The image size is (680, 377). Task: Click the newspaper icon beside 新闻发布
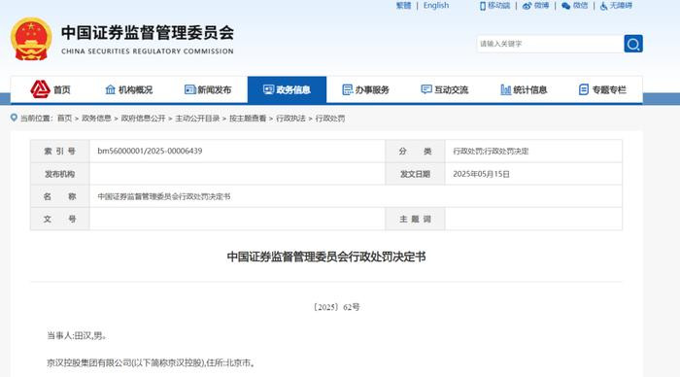pos(189,89)
